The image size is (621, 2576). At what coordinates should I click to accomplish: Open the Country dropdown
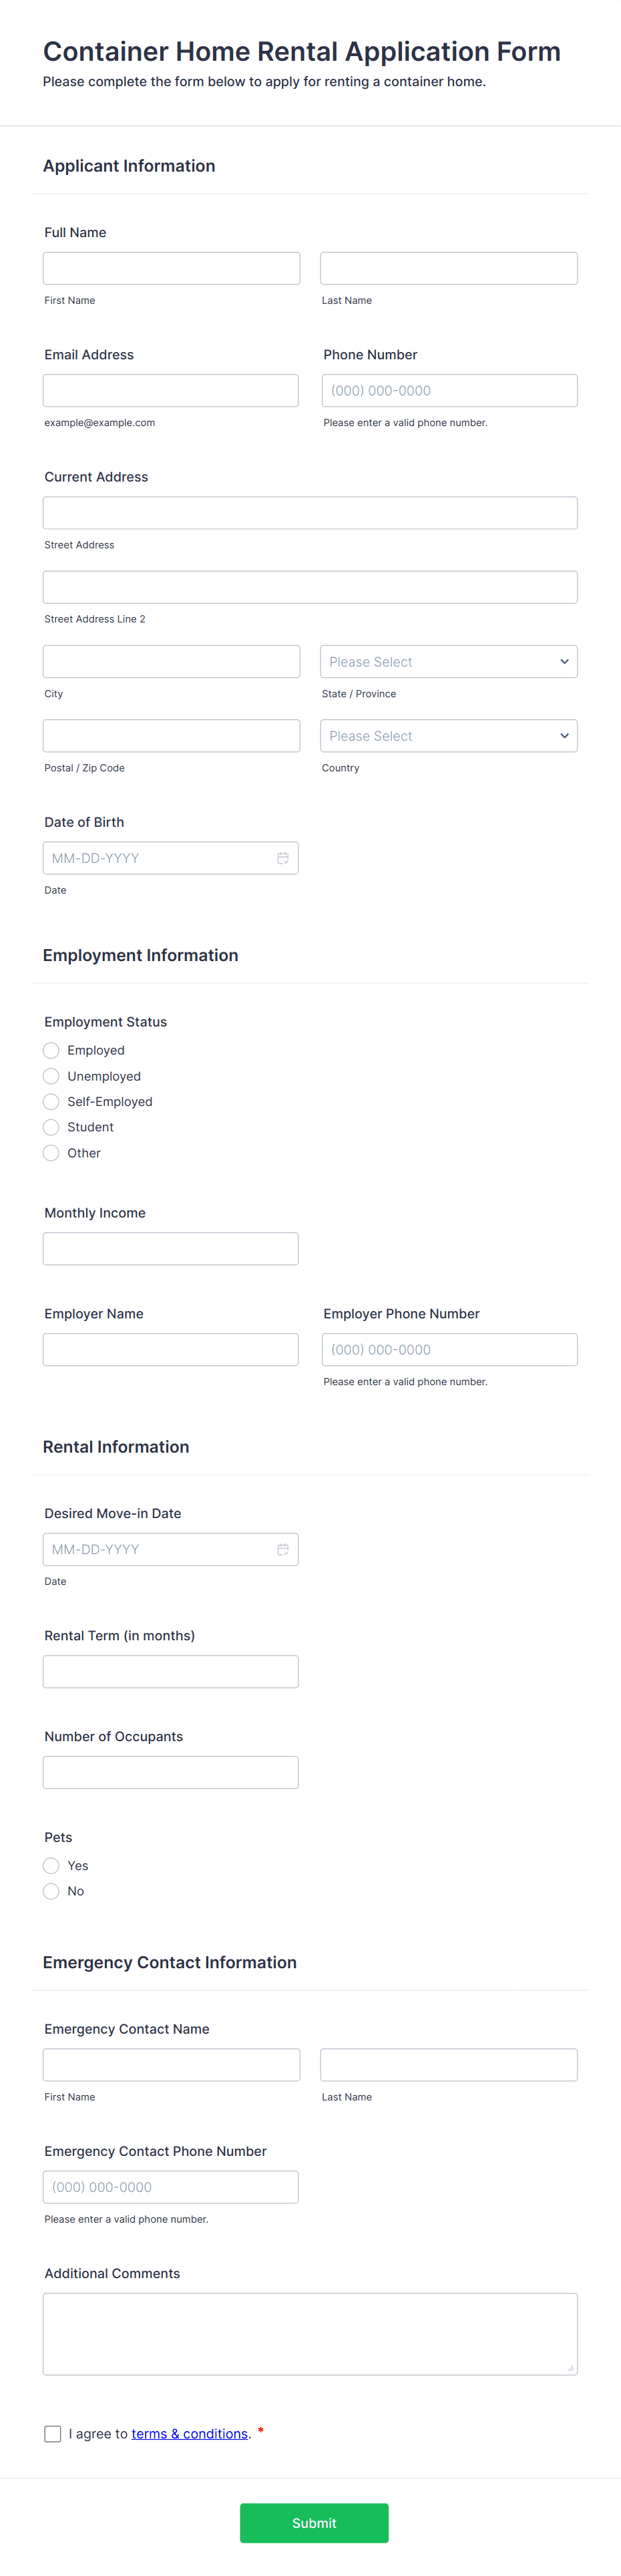click(x=448, y=735)
